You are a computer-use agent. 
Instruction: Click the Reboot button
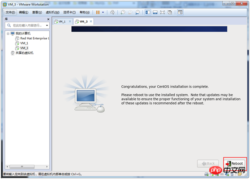pyautogui.click(x=234, y=163)
